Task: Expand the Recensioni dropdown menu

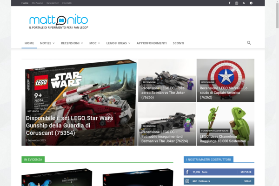Action: (x=72, y=43)
